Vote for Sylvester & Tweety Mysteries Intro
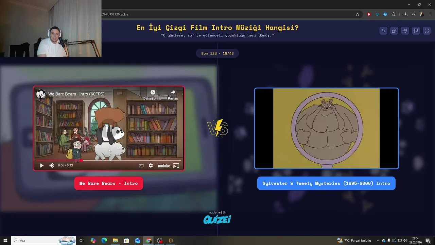This screenshot has width=435, height=245. (x=326, y=183)
